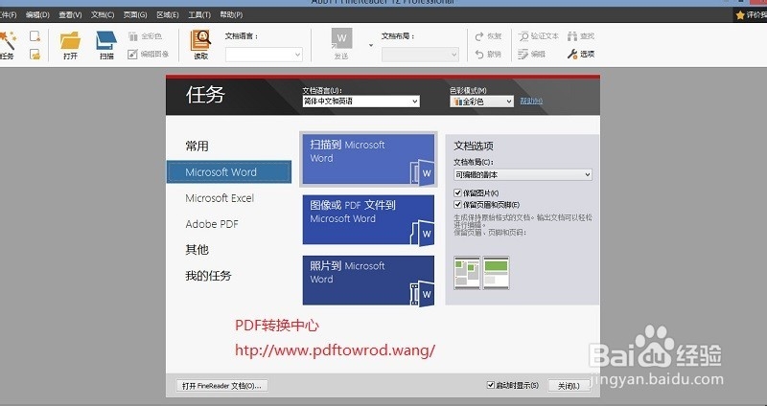Click the undo (撤销) icon
The image size is (767, 406).
point(479,55)
